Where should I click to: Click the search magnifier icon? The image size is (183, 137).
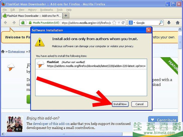click(161, 23)
